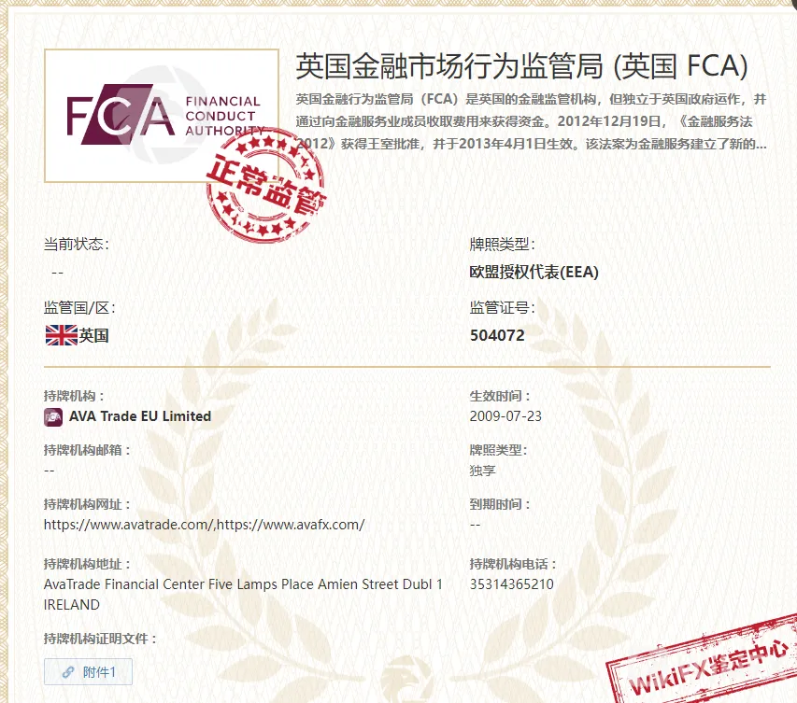The height and width of the screenshot is (703, 797).
Task: Click the 持牌机构邮箱 label
Action: coord(87,450)
